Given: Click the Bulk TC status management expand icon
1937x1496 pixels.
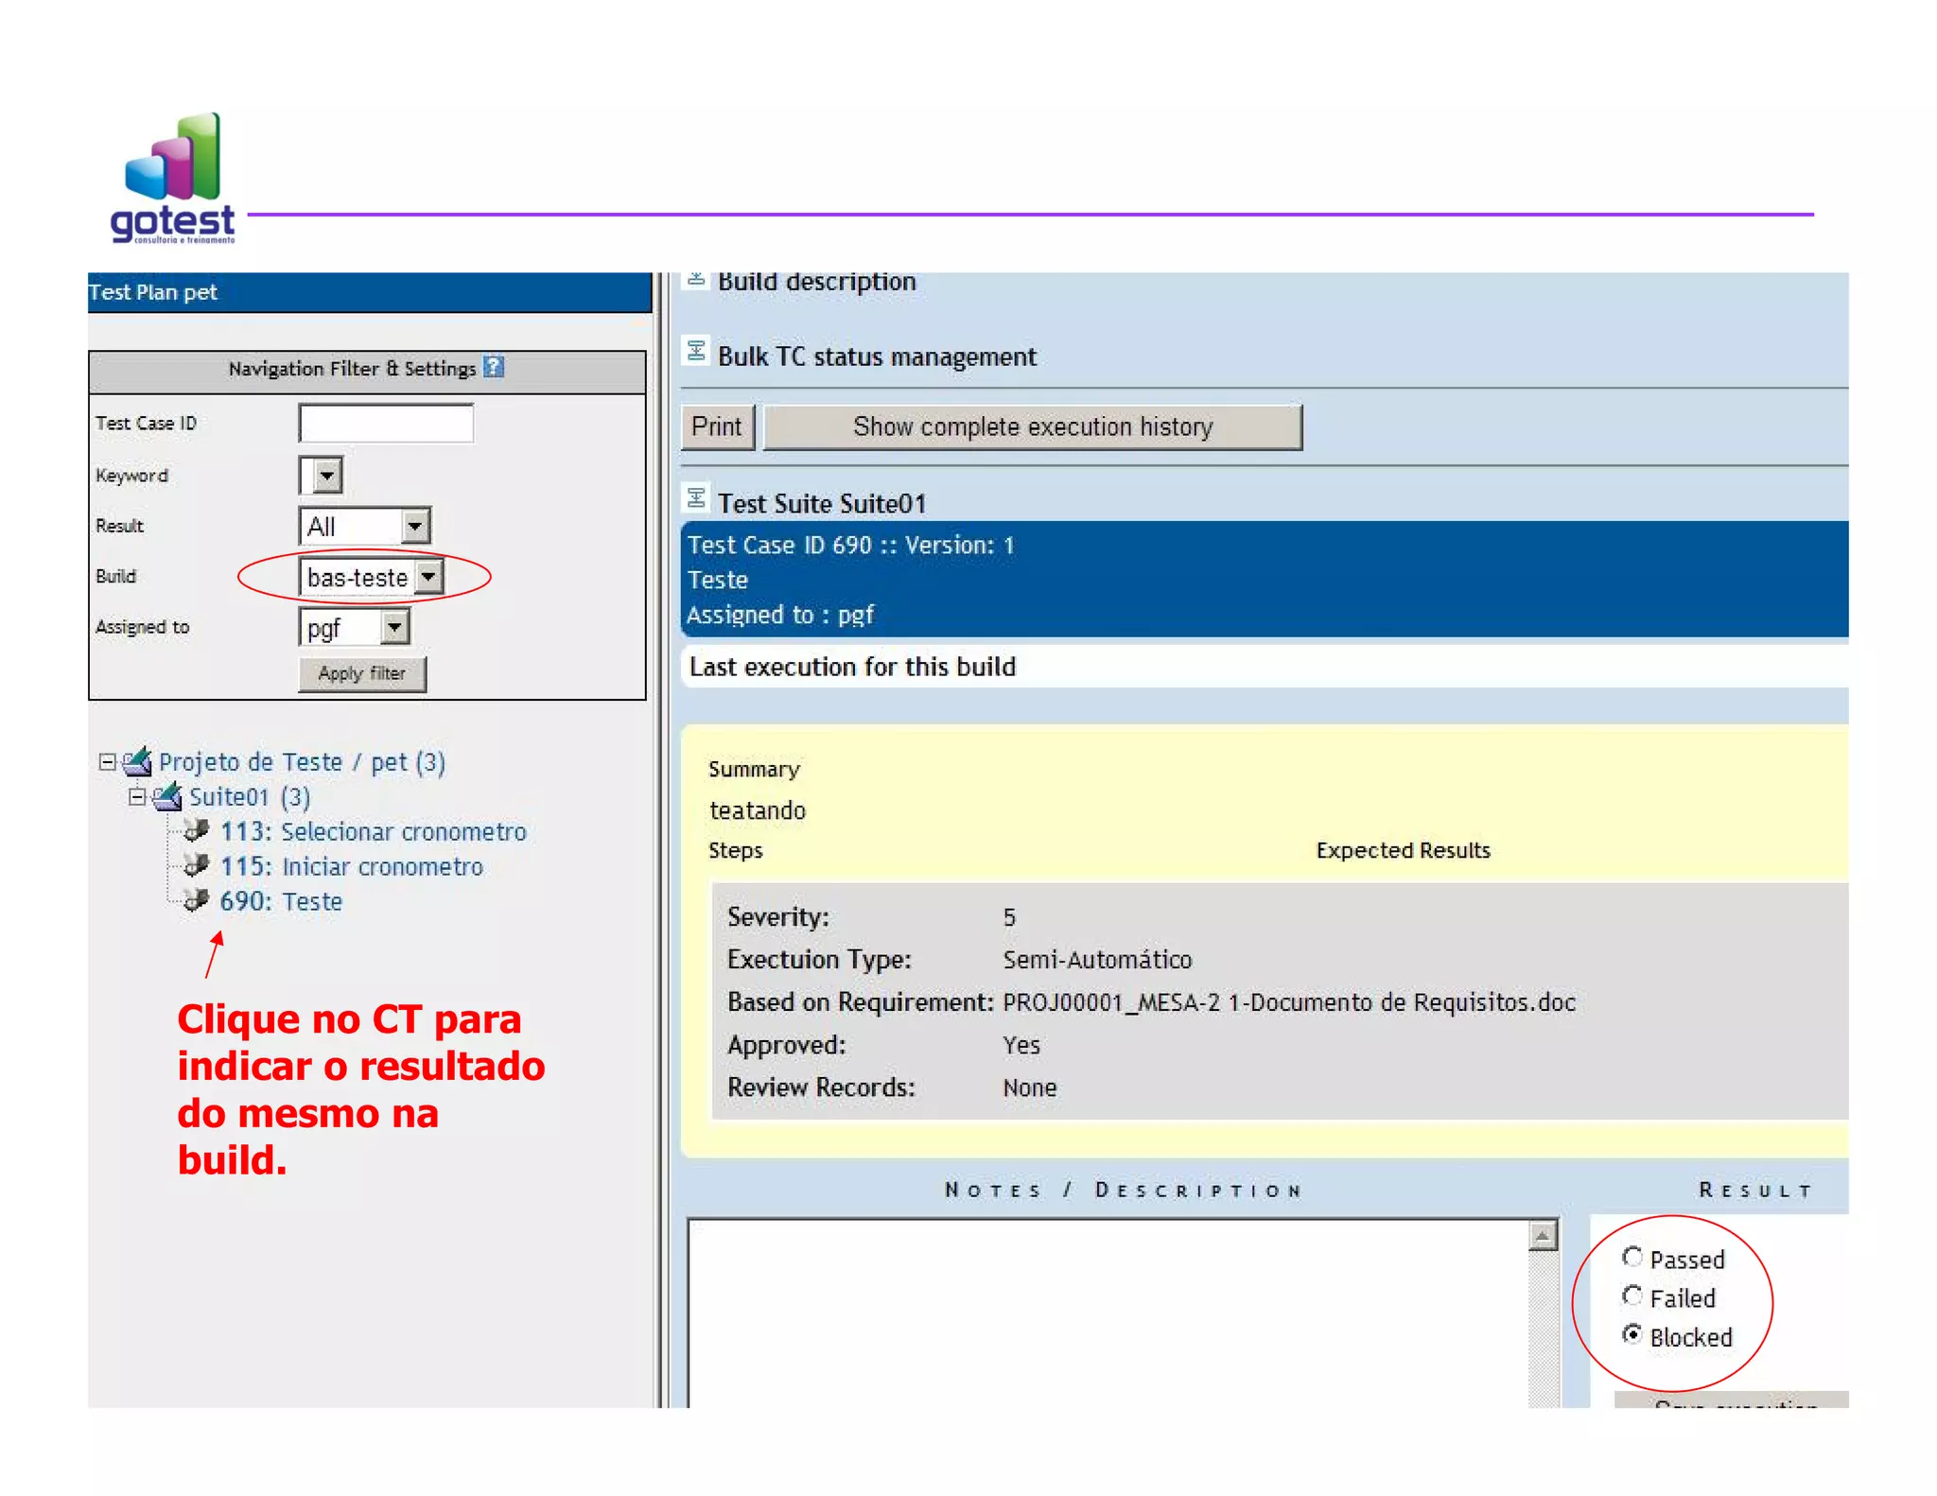Looking at the screenshot, I should pyautogui.click(x=696, y=352).
